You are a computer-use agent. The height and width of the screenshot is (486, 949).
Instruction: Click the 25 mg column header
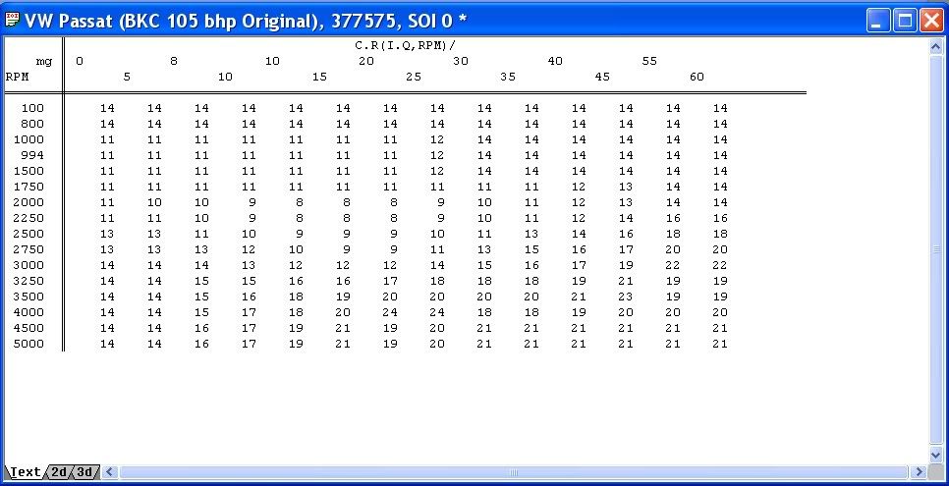point(414,77)
